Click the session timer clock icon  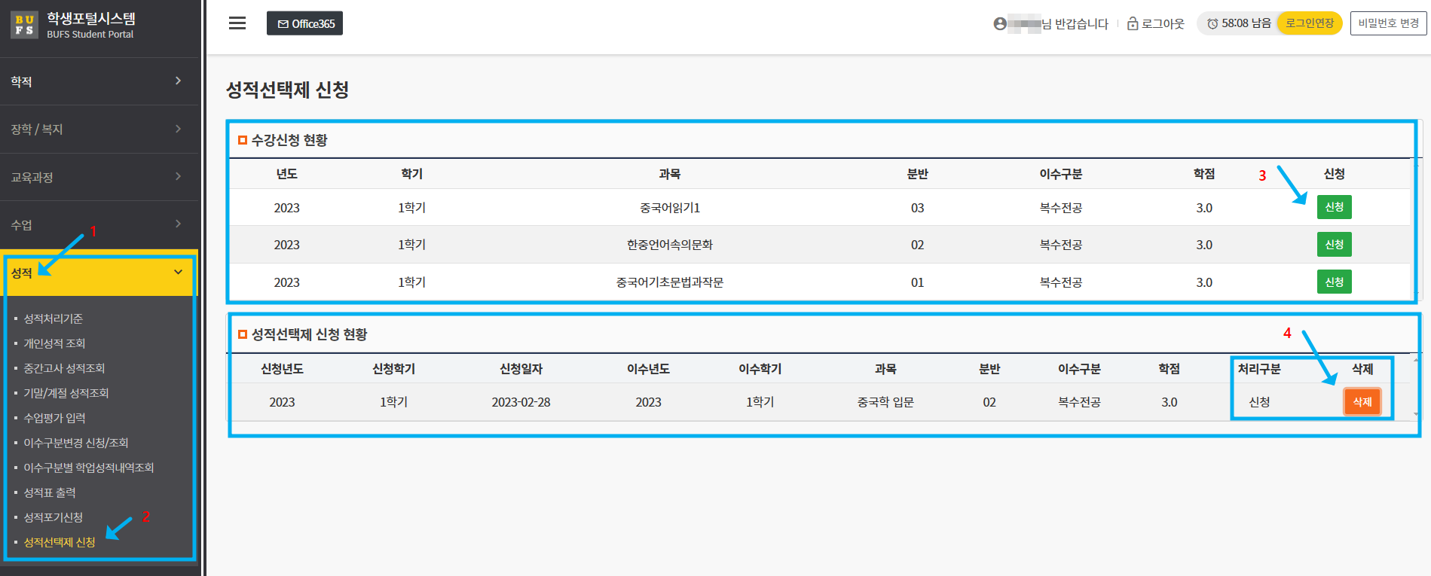tap(1212, 24)
